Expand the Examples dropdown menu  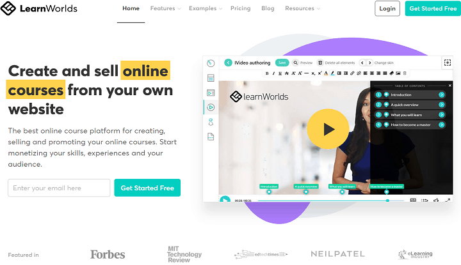[x=206, y=8]
